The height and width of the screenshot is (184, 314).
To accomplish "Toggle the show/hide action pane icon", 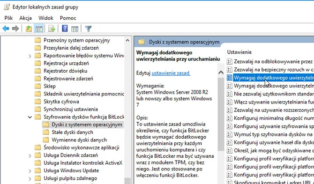I will tap(75, 29).
